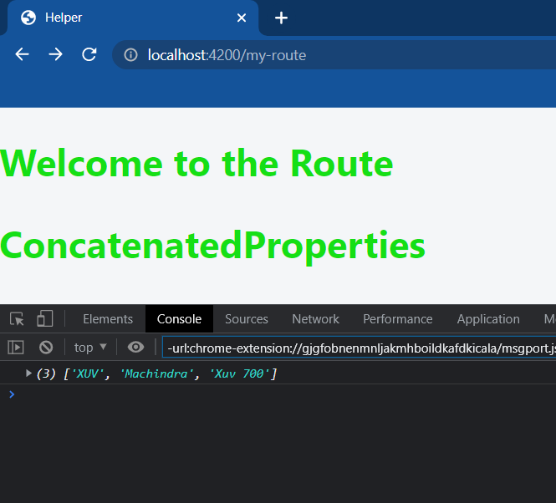Focus the console prompt line

pyautogui.click(x=278, y=394)
